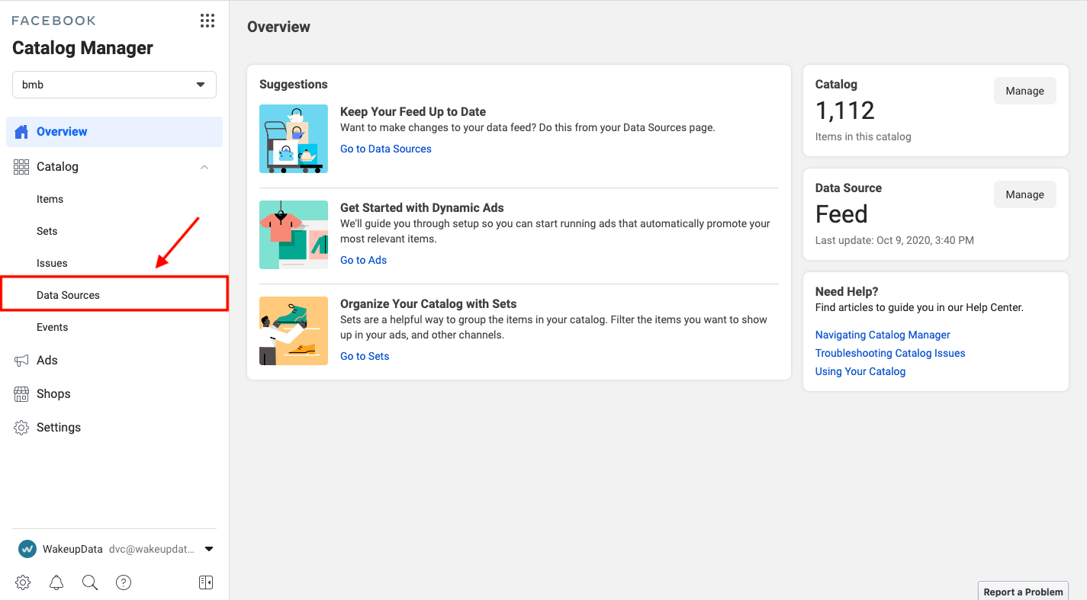Open settings gear in bottom toolbar

pyautogui.click(x=23, y=582)
